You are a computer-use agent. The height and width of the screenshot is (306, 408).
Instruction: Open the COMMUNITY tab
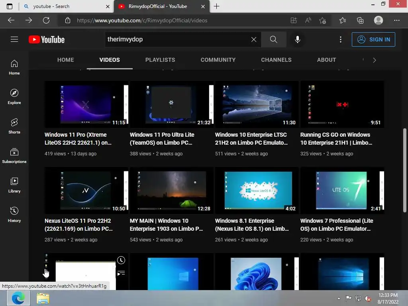pyautogui.click(x=218, y=60)
